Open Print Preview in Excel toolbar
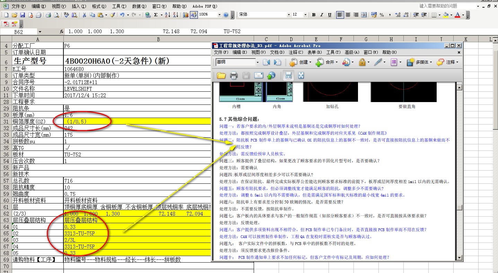This screenshot has height=273, width=498. click(x=56, y=15)
